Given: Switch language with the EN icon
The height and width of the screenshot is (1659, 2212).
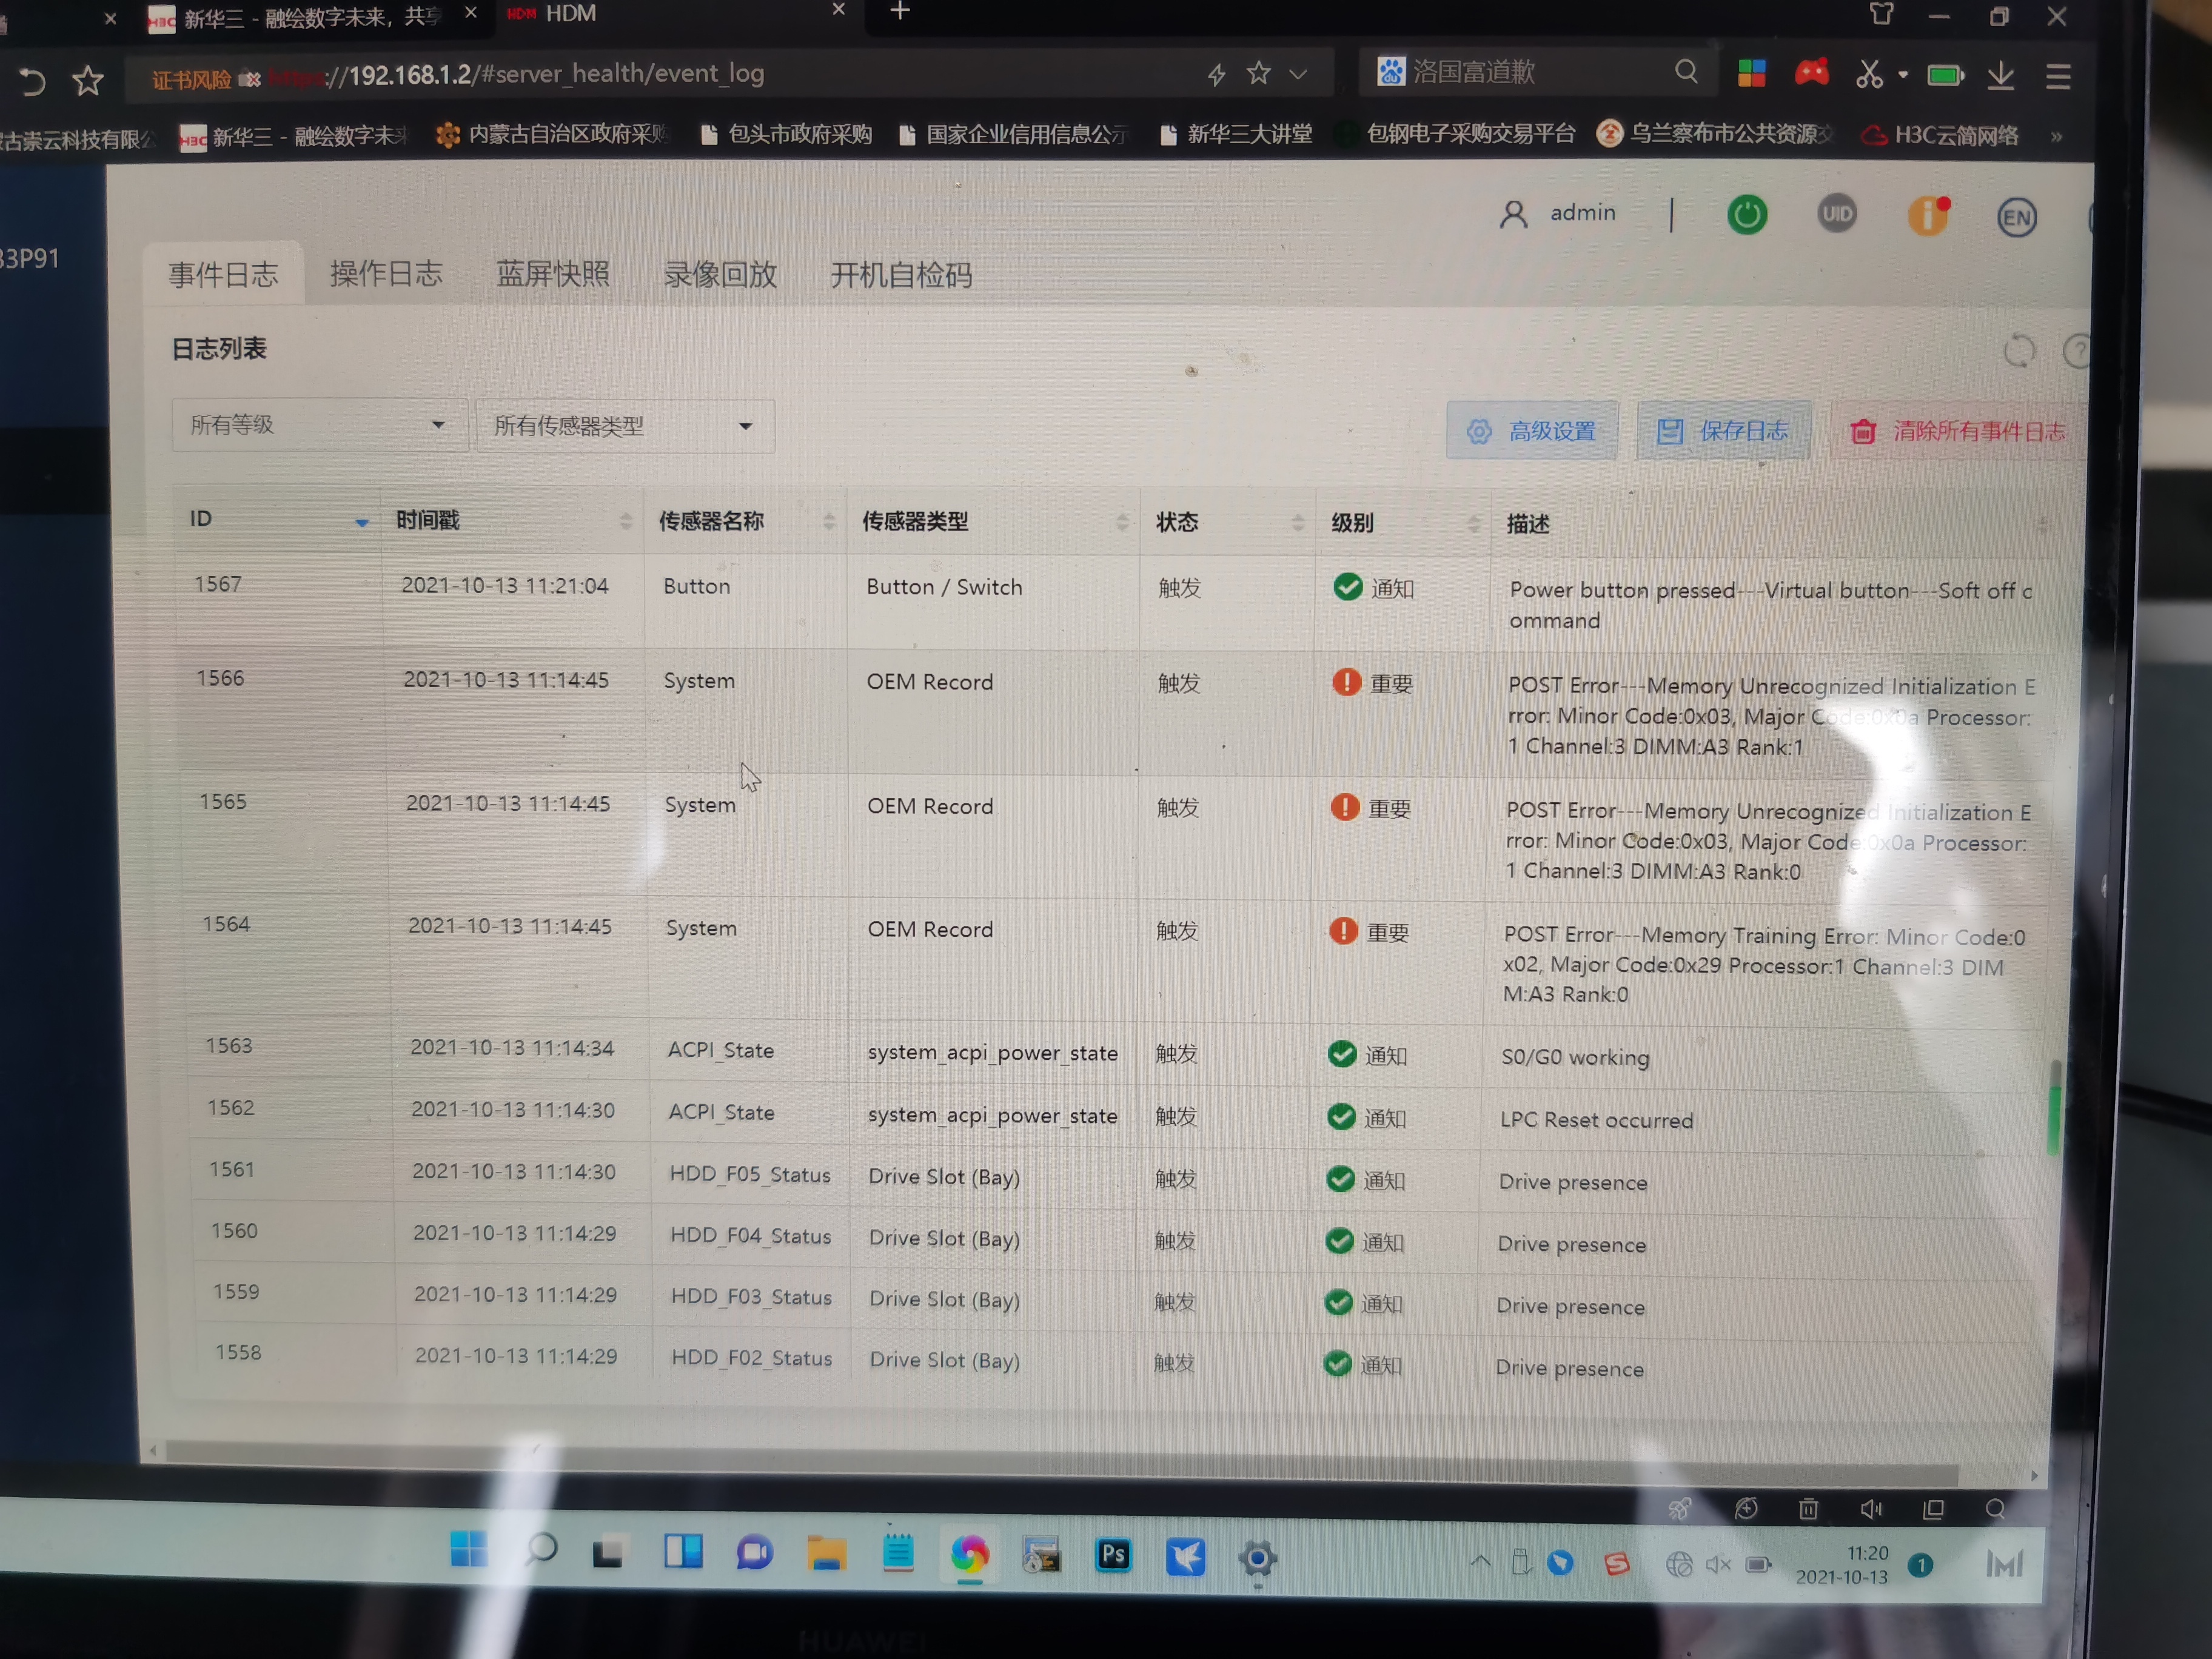Looking at the screenshot, I should coord(2015,218).
